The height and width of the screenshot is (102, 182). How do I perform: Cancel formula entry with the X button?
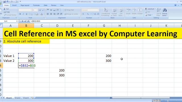click(x=22, y=21)
